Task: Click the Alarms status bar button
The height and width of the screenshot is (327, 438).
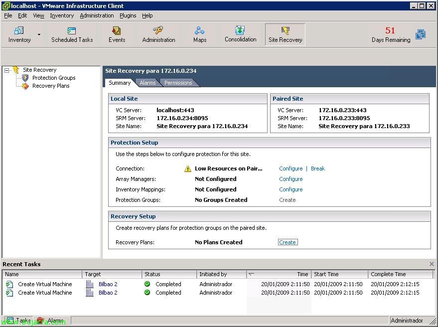Action: coord(50,321)
